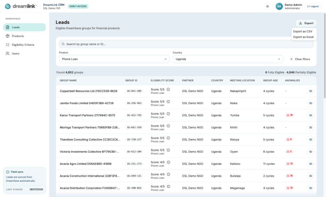Viewport: 326px width, 197px height.
Task: Click the EARLY ACCESS badge
Action: pyautogui.click(x=78, y=6)
